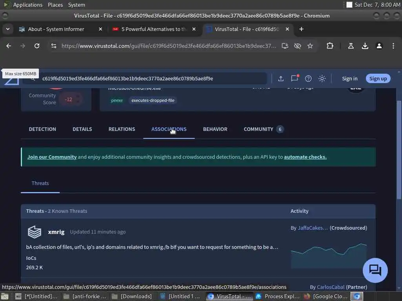Open the RELATIONS tab

pos(122,129)
